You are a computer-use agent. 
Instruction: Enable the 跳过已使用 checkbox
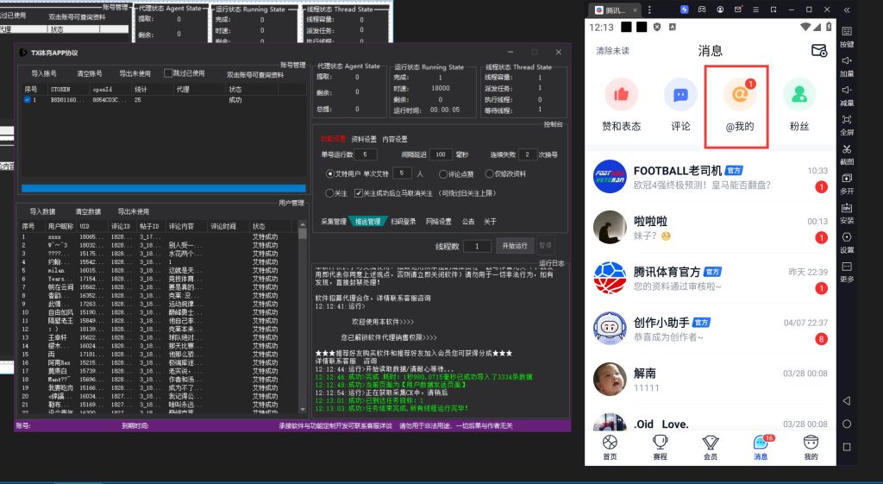tap(168, 73)
